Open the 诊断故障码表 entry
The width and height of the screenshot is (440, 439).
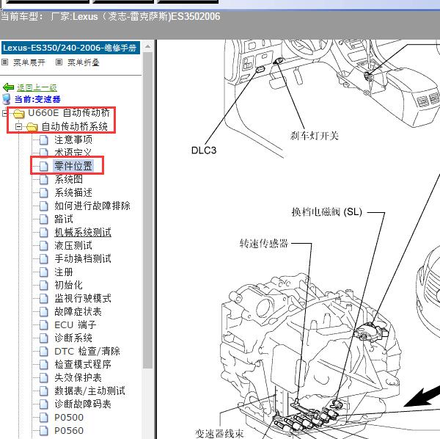tap(83, 404)
